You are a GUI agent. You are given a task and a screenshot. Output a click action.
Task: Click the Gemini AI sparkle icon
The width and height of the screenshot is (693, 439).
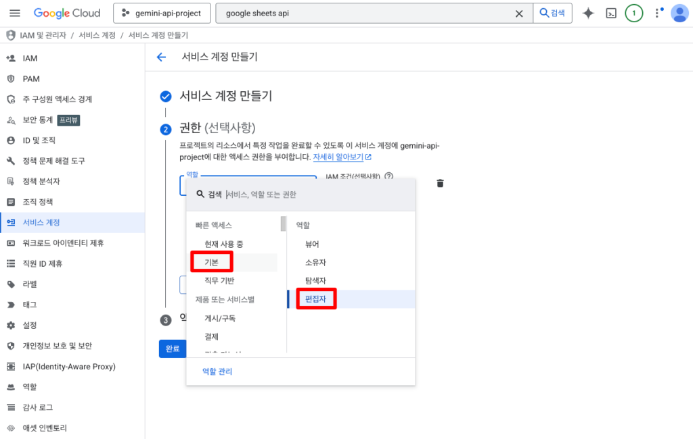[x=588, y=14]
